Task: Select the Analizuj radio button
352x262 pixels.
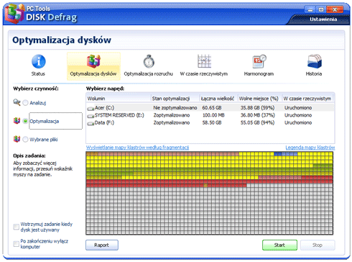Action: coord(25,103)
